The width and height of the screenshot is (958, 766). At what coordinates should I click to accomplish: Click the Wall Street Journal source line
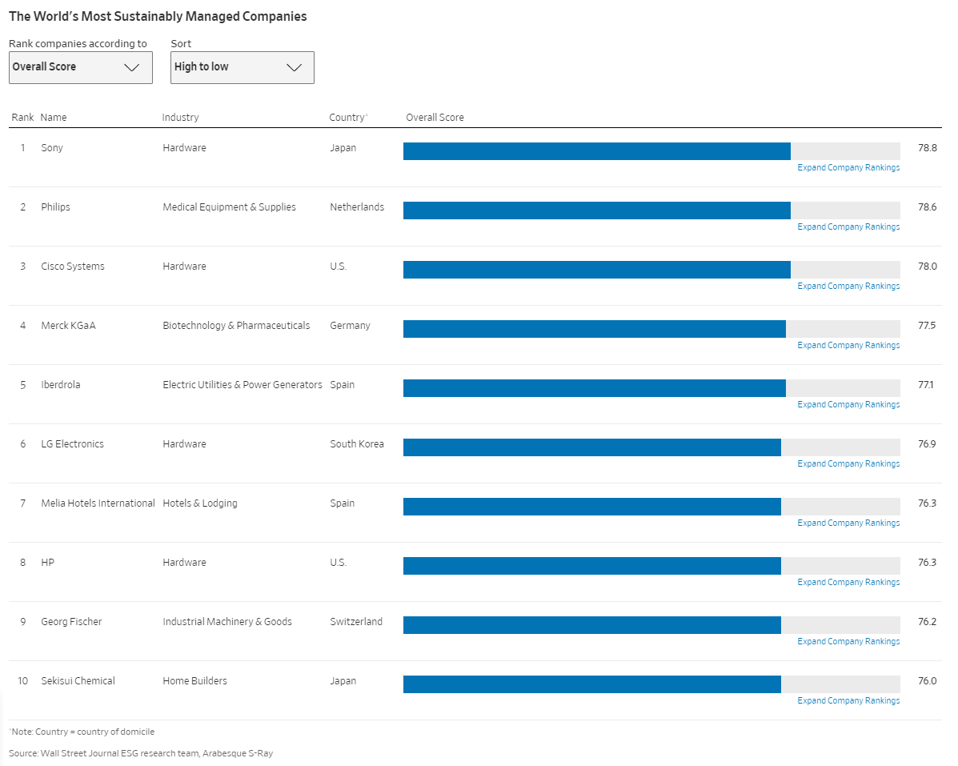pyautogui.click(x=141, y=754)
